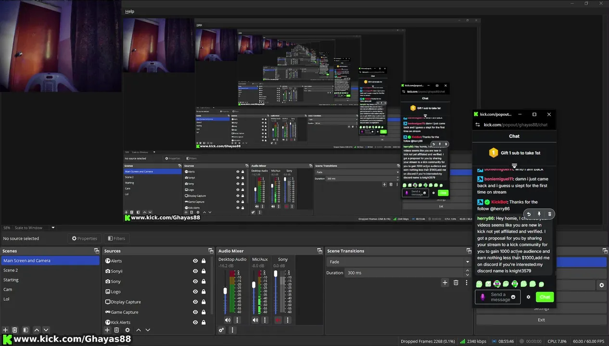This screenshot has height=346, width=609.
Task: Unmute the Sony audio channel
Action: click(278, 320)
